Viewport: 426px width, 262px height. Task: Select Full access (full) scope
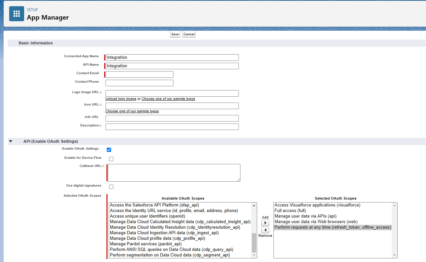tap(333, 211)
